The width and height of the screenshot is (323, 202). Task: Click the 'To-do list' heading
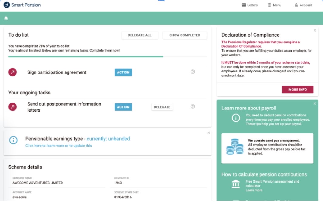click(18, 35)
